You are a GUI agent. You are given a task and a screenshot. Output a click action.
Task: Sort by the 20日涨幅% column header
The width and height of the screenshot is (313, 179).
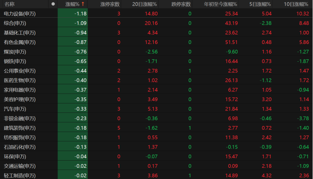144,4
